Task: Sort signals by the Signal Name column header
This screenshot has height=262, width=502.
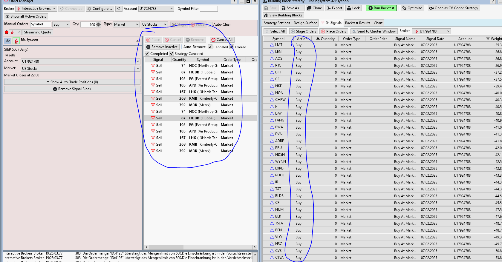Action: 405,39
